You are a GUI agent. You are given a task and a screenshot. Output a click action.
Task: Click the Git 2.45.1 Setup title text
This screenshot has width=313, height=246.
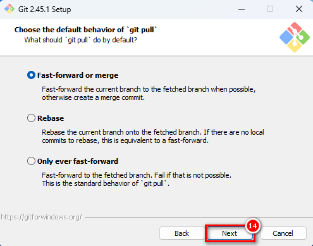click(x=45, y=9)
